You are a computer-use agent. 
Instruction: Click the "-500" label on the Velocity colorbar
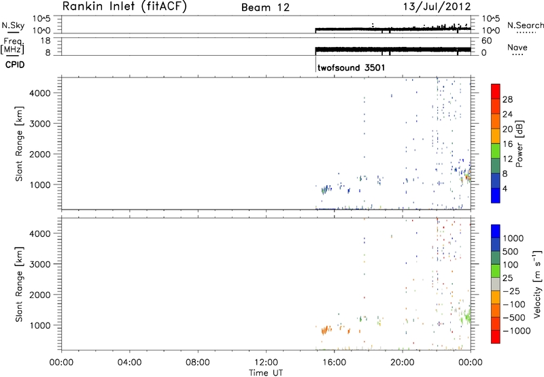pos(514,317)
